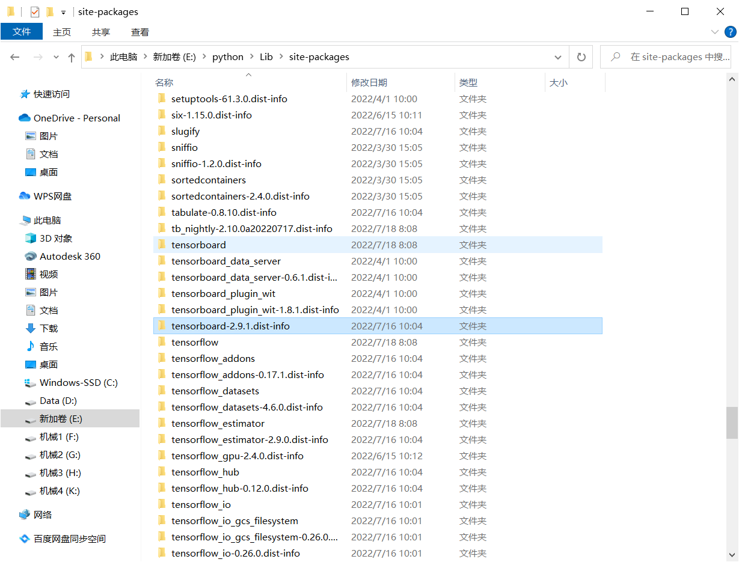Select tensorboard-2.9.1.dist-info folder

(x=378, y=326)
